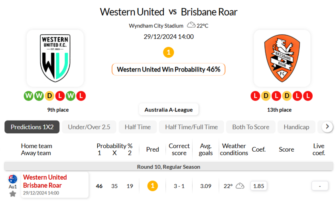Click the Australia flag Au1 league icon
This screenshot has height=202, width=335.
click(x=13, y=179)
